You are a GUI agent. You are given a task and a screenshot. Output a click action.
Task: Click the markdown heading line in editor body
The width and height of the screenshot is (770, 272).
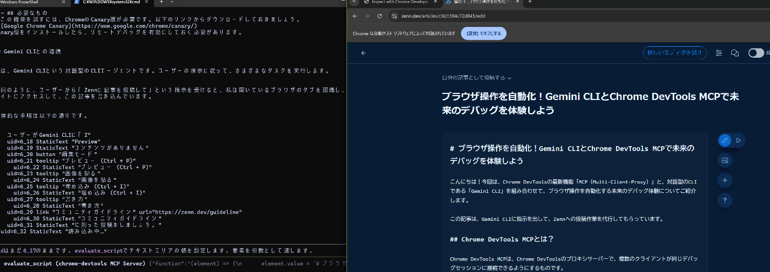tap(572, 154)
